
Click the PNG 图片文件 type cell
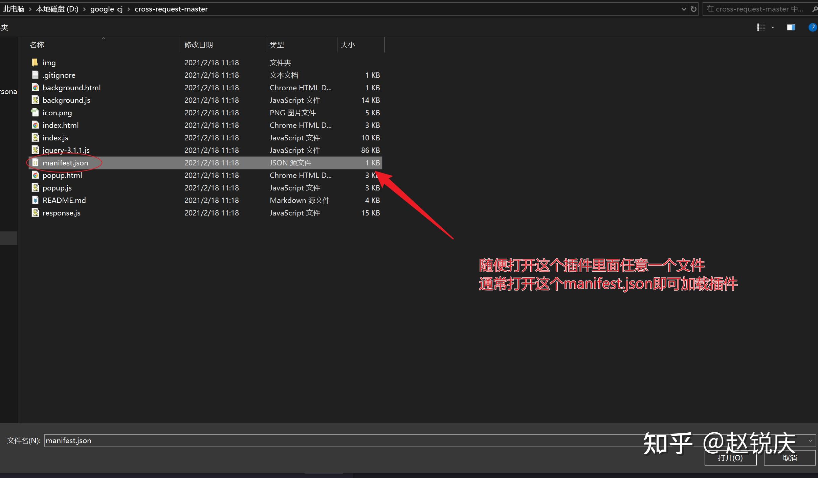point(292,113)
